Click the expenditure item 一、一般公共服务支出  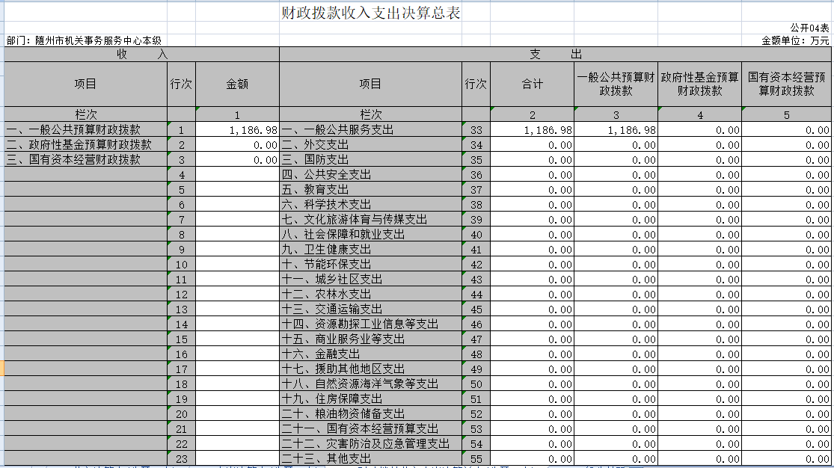coord(337,130)
